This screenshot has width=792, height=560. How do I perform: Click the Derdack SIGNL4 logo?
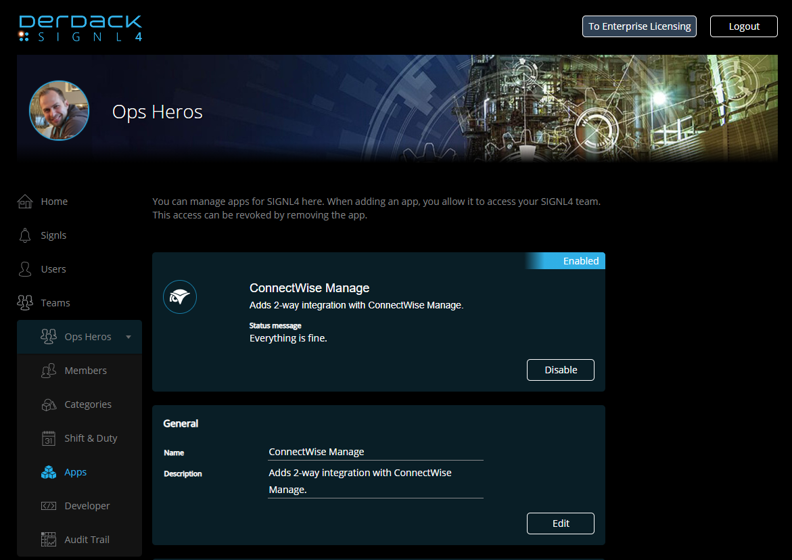tap(80, 28)
